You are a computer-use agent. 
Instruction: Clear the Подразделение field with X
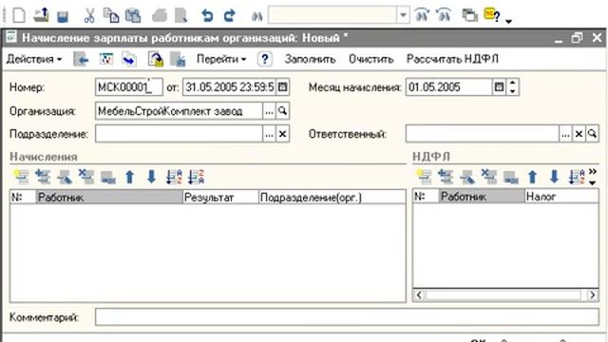(282, 134)
